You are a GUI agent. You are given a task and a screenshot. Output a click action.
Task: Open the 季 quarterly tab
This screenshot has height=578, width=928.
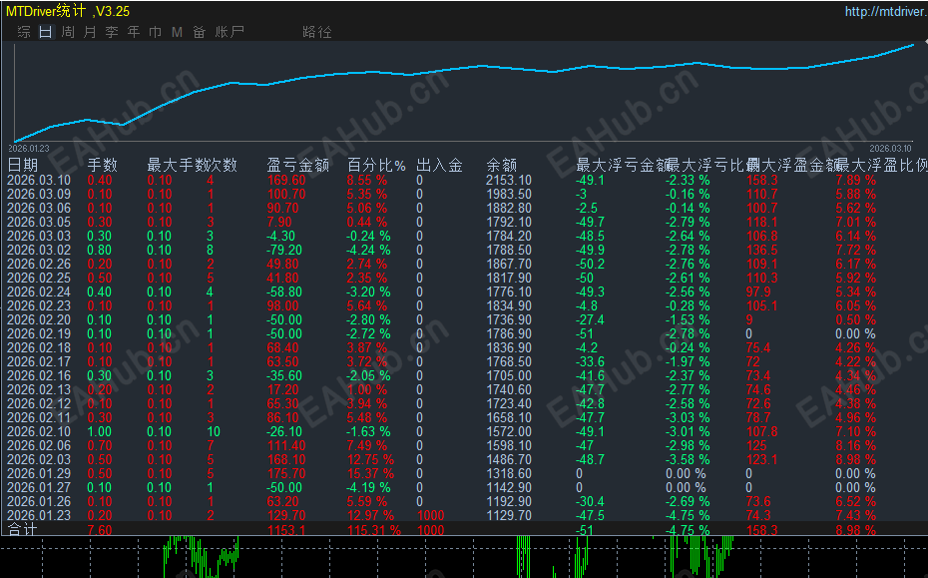coord(112,32)
